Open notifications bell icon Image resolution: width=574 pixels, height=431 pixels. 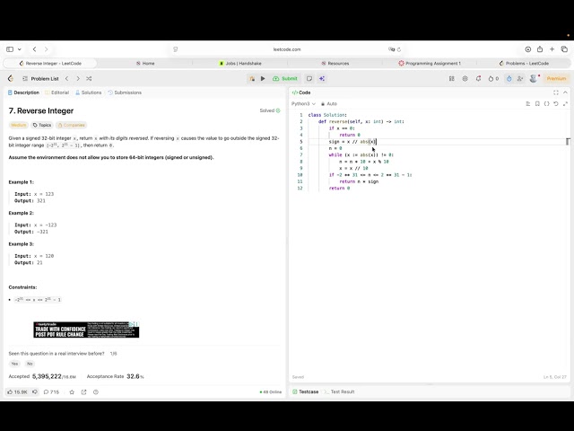click(x=478, y=78)
